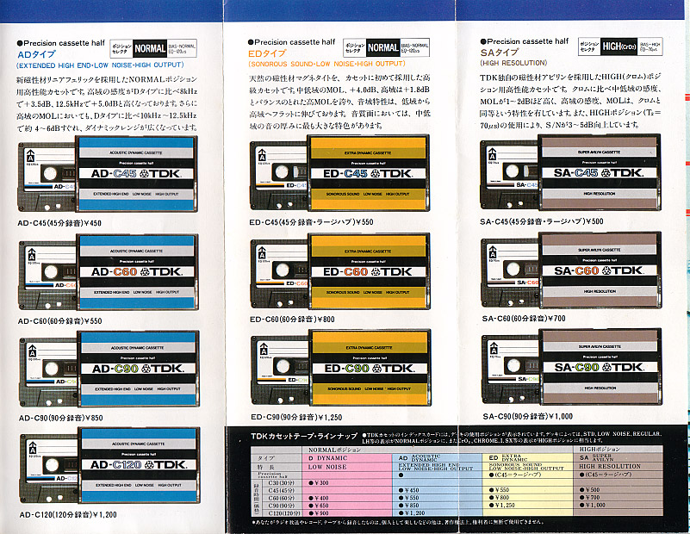Image resolution: width=690 pixels, height=534 pixels.
Task: Click the TDKカセットテープ・ラインナップ table title
Action: 293,438
